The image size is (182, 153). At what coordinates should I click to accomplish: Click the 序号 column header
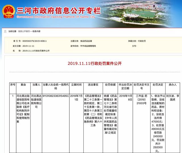pos(13,85)
